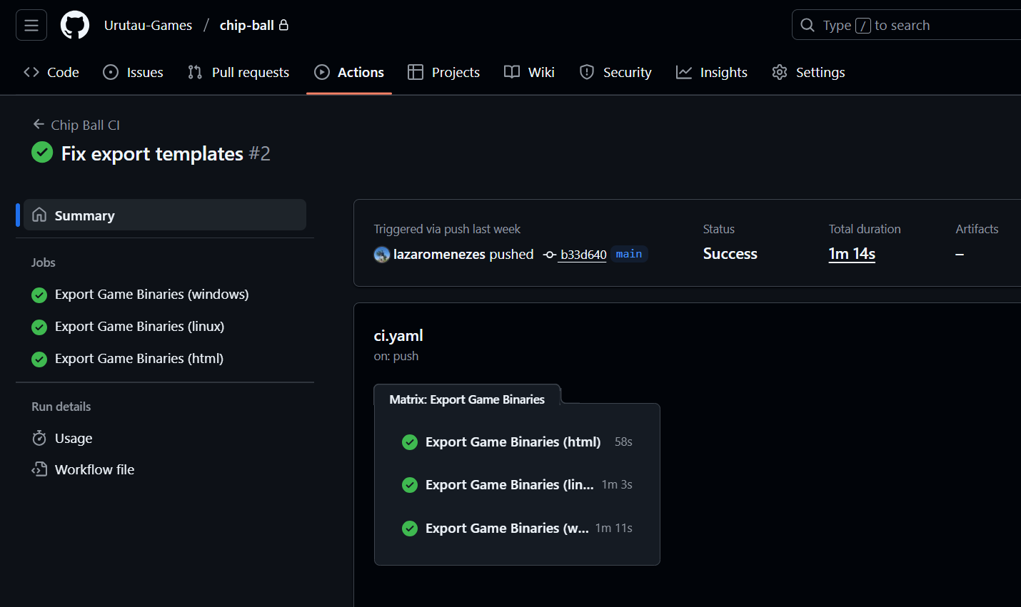Click the back arrow to Chip Ball CI
1021x607 pixels.
[39, 125]
